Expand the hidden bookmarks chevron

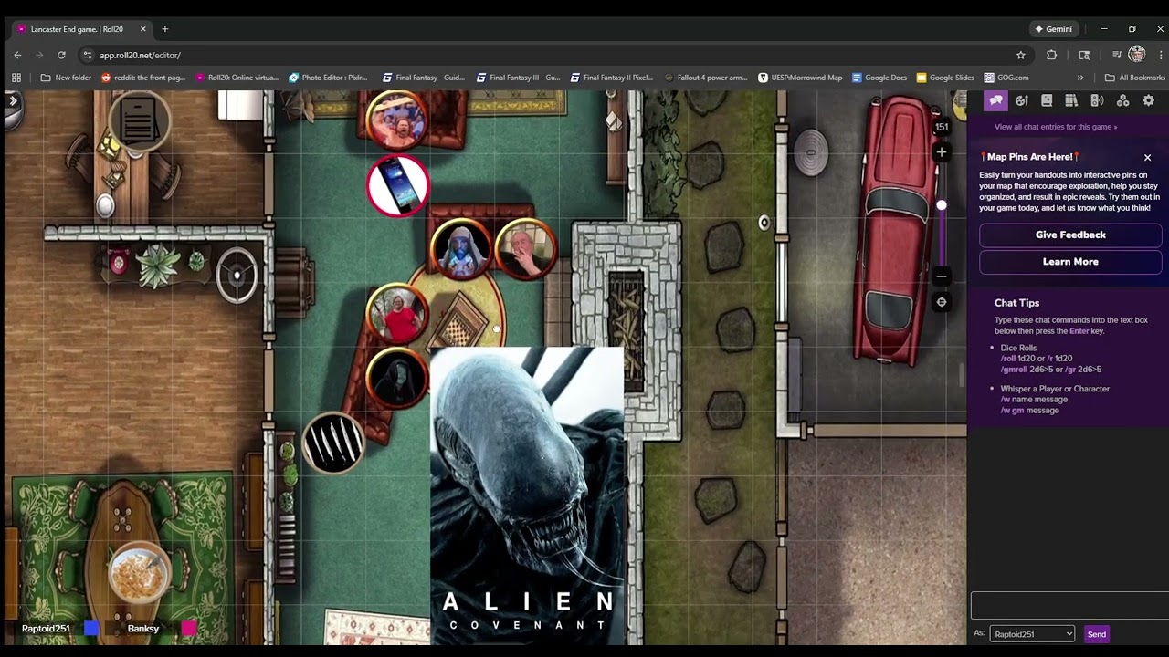[1080, 78]
